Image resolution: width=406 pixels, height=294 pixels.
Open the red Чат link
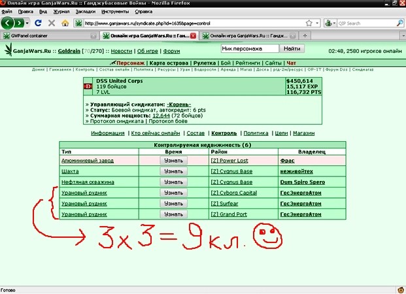point(292,63)
